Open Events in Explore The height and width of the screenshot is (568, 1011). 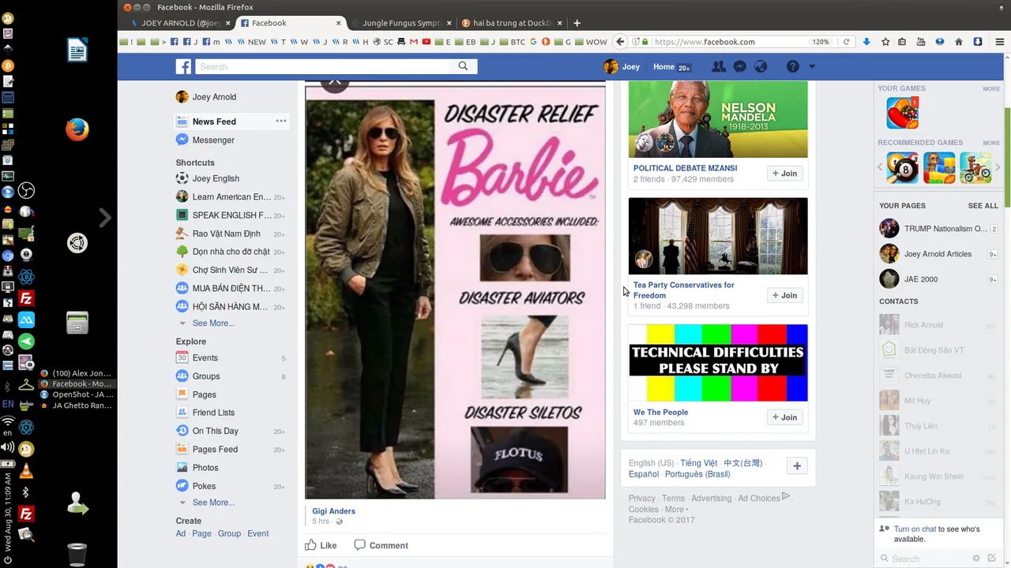click(205, 358)
